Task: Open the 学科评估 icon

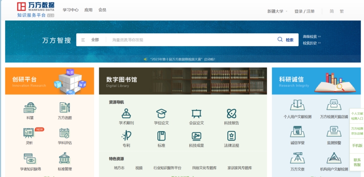Action: coord(65,133)
